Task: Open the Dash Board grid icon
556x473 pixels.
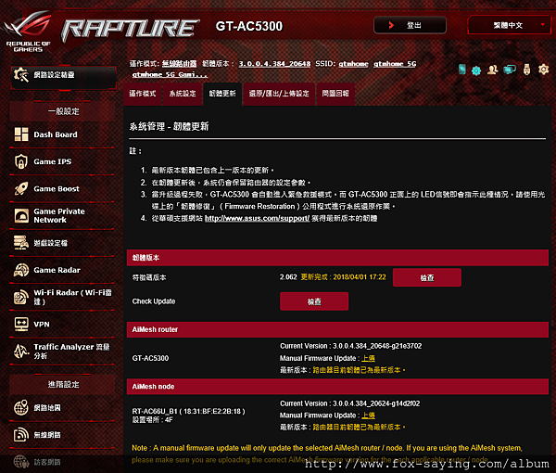Action: 21,134
